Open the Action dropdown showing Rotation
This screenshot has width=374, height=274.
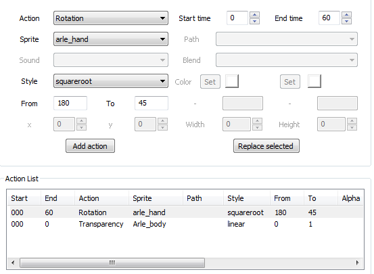(111, 18)
